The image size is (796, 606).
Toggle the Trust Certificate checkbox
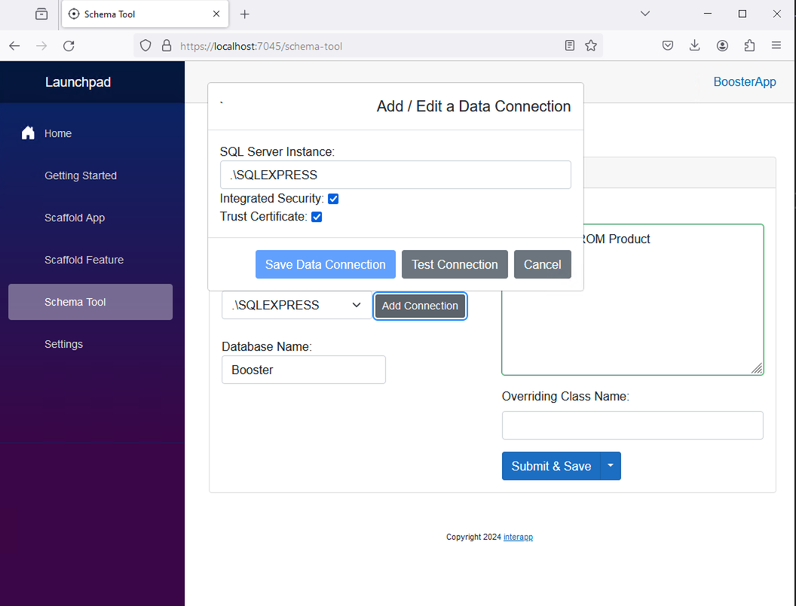(317, 217)
